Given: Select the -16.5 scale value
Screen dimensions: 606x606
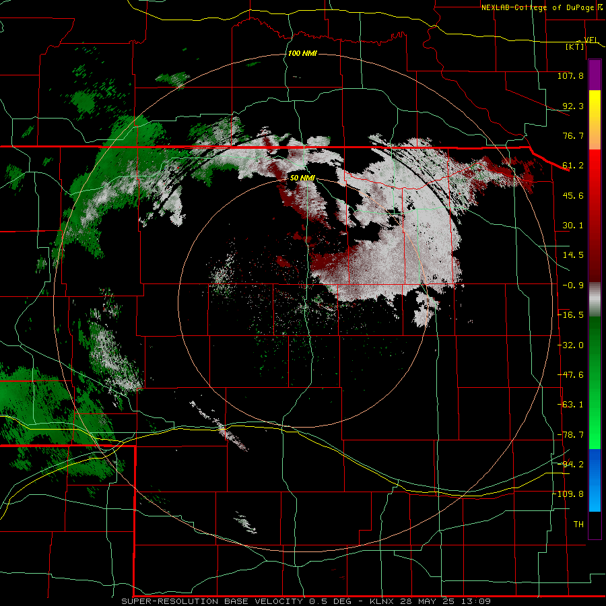Looking at the screenshot, I should click(570, 315).
